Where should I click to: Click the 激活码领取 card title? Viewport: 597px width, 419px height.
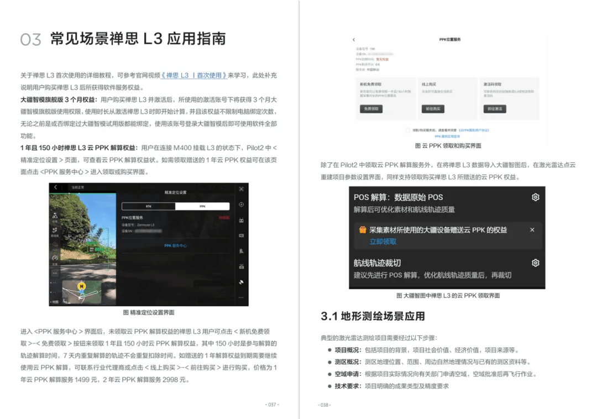493,84
